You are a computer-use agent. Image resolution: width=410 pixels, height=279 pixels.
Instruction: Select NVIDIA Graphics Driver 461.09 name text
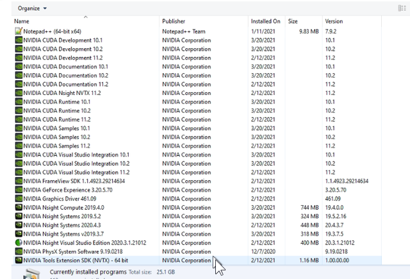pos(60,199)
